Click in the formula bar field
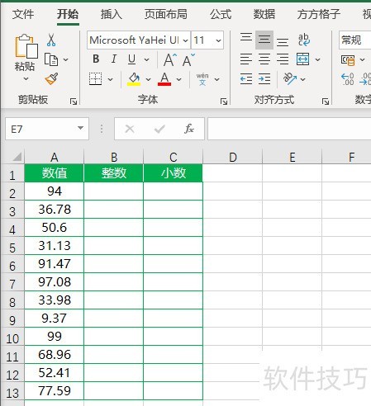Image resolution: width=371 pixels, height=406 pixels. (x=289, y=129)
